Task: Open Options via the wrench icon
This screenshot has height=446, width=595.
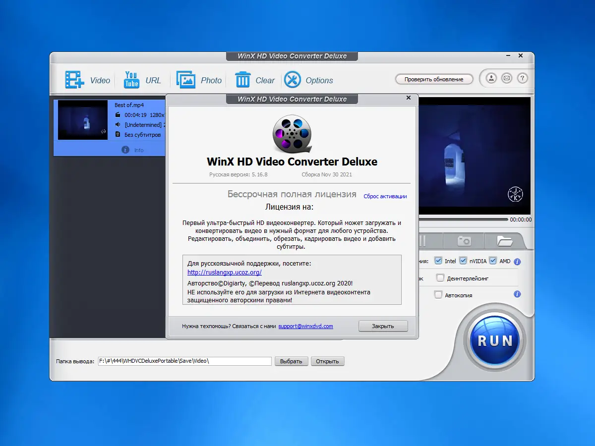Action: tap(293, 79)
